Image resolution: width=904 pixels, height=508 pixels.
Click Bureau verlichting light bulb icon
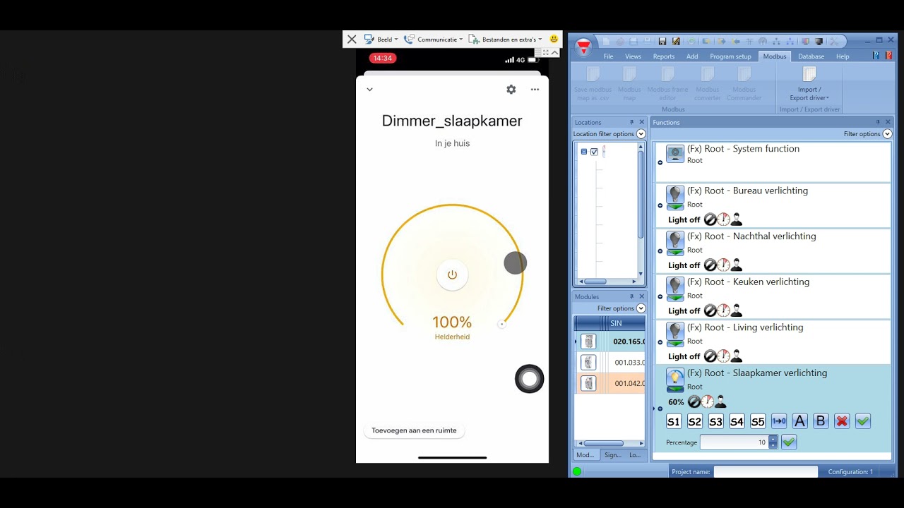(x=675, y=198)
